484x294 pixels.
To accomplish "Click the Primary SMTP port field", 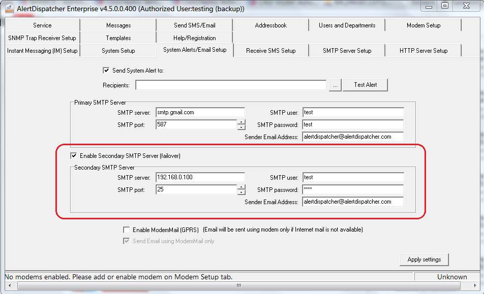I will pyautogui.click(x=196, y=124).
